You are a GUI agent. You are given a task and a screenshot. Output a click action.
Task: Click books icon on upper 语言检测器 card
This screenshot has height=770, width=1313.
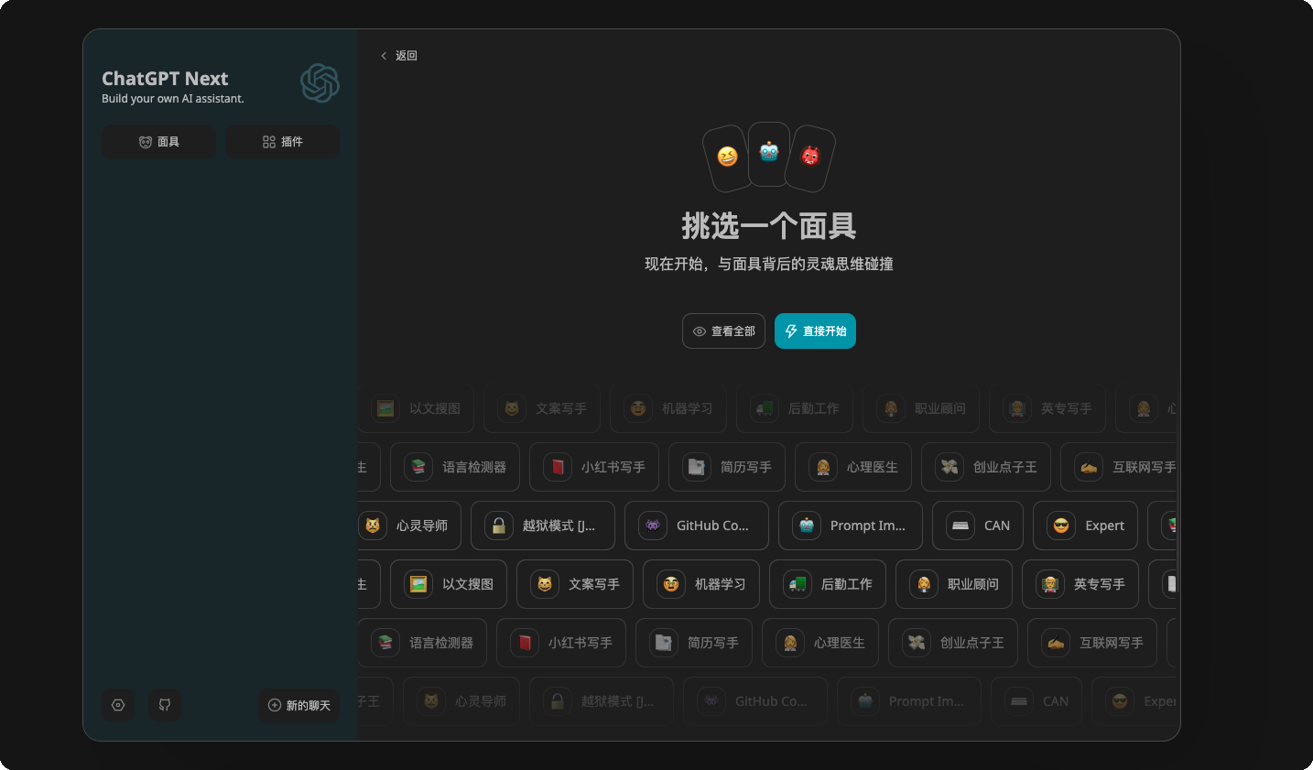418,467
